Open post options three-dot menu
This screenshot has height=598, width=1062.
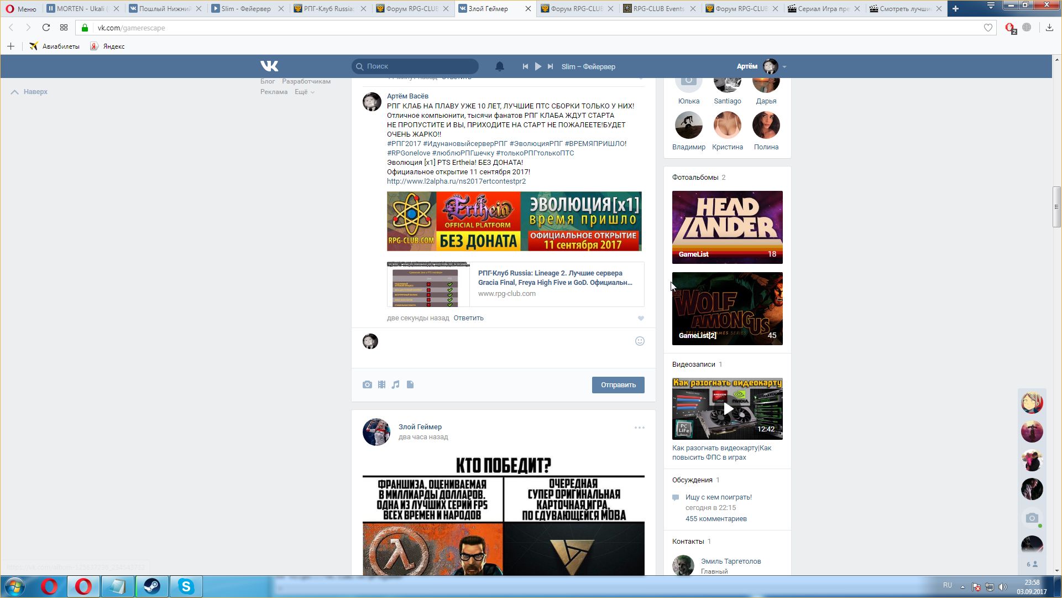[640, 428]
